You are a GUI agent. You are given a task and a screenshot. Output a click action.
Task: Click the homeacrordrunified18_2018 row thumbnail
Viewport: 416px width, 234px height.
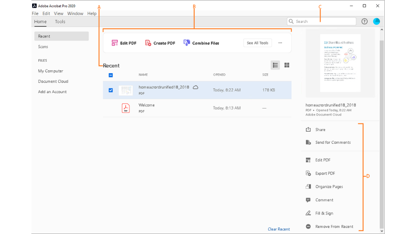pyautogui.click(x=126, y=90)
